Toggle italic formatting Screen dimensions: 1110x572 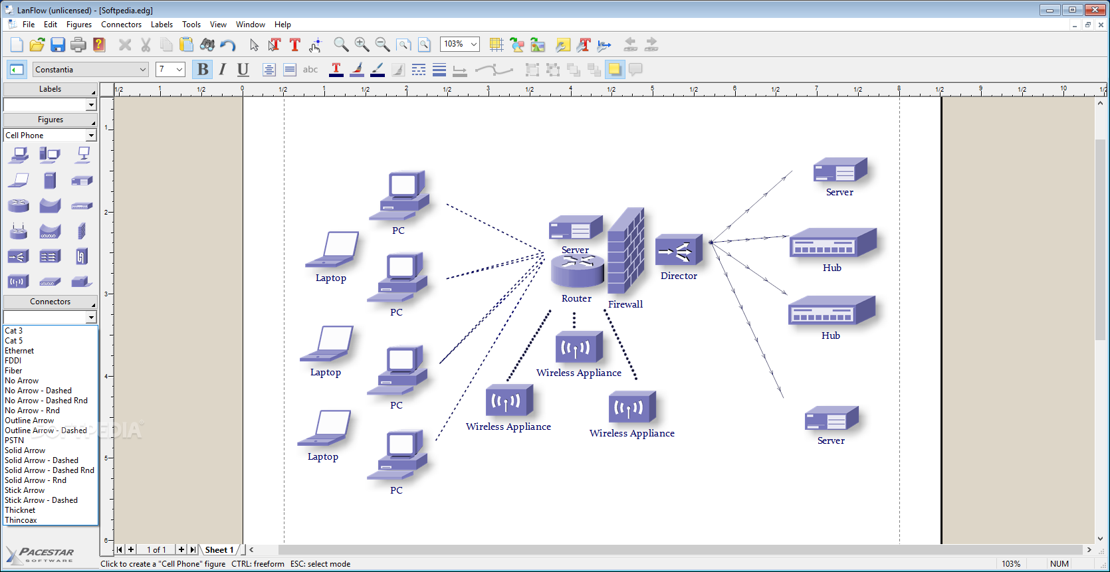tap(223, 69)
